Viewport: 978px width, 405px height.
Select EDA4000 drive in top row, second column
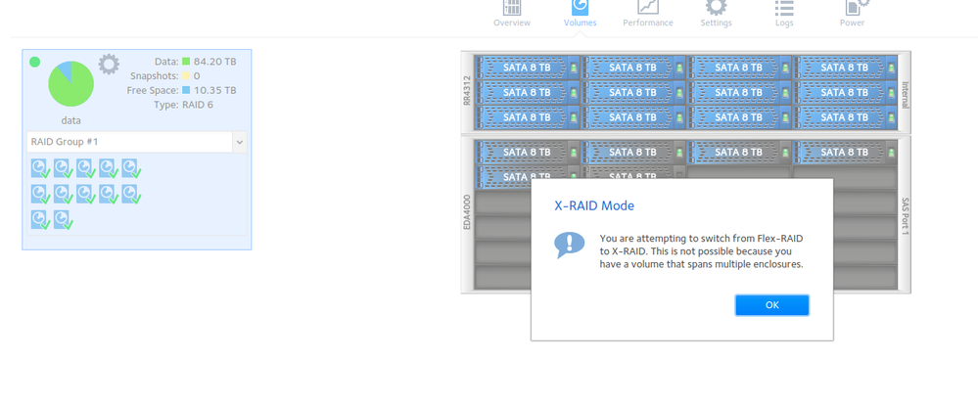click(x=633, y=152)
